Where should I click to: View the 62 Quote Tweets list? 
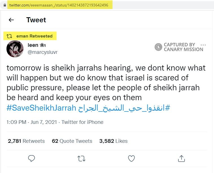coord(72,141)
